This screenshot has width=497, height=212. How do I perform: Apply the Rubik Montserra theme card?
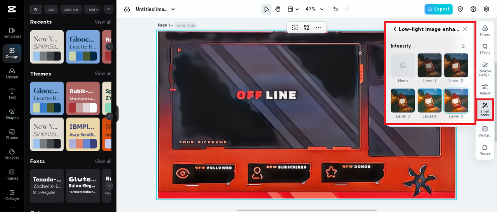(83, 98)
